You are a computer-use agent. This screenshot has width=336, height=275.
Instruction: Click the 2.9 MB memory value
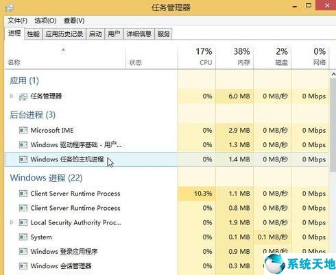click(239, 131)
